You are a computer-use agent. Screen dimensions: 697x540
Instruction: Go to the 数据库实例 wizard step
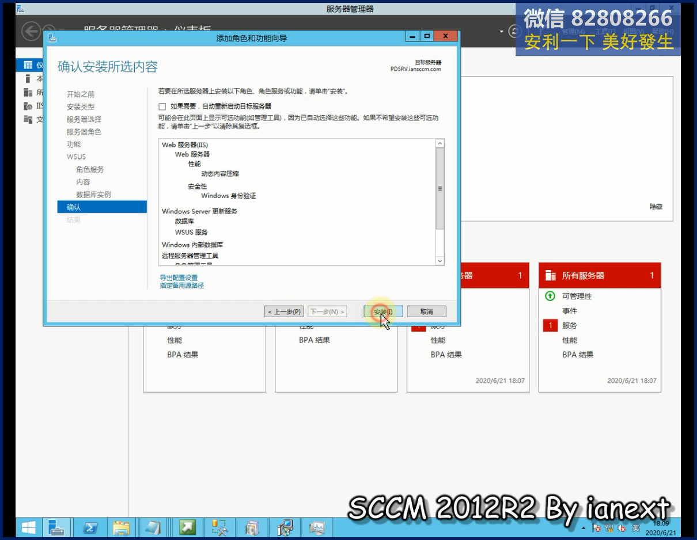point(93,195)
